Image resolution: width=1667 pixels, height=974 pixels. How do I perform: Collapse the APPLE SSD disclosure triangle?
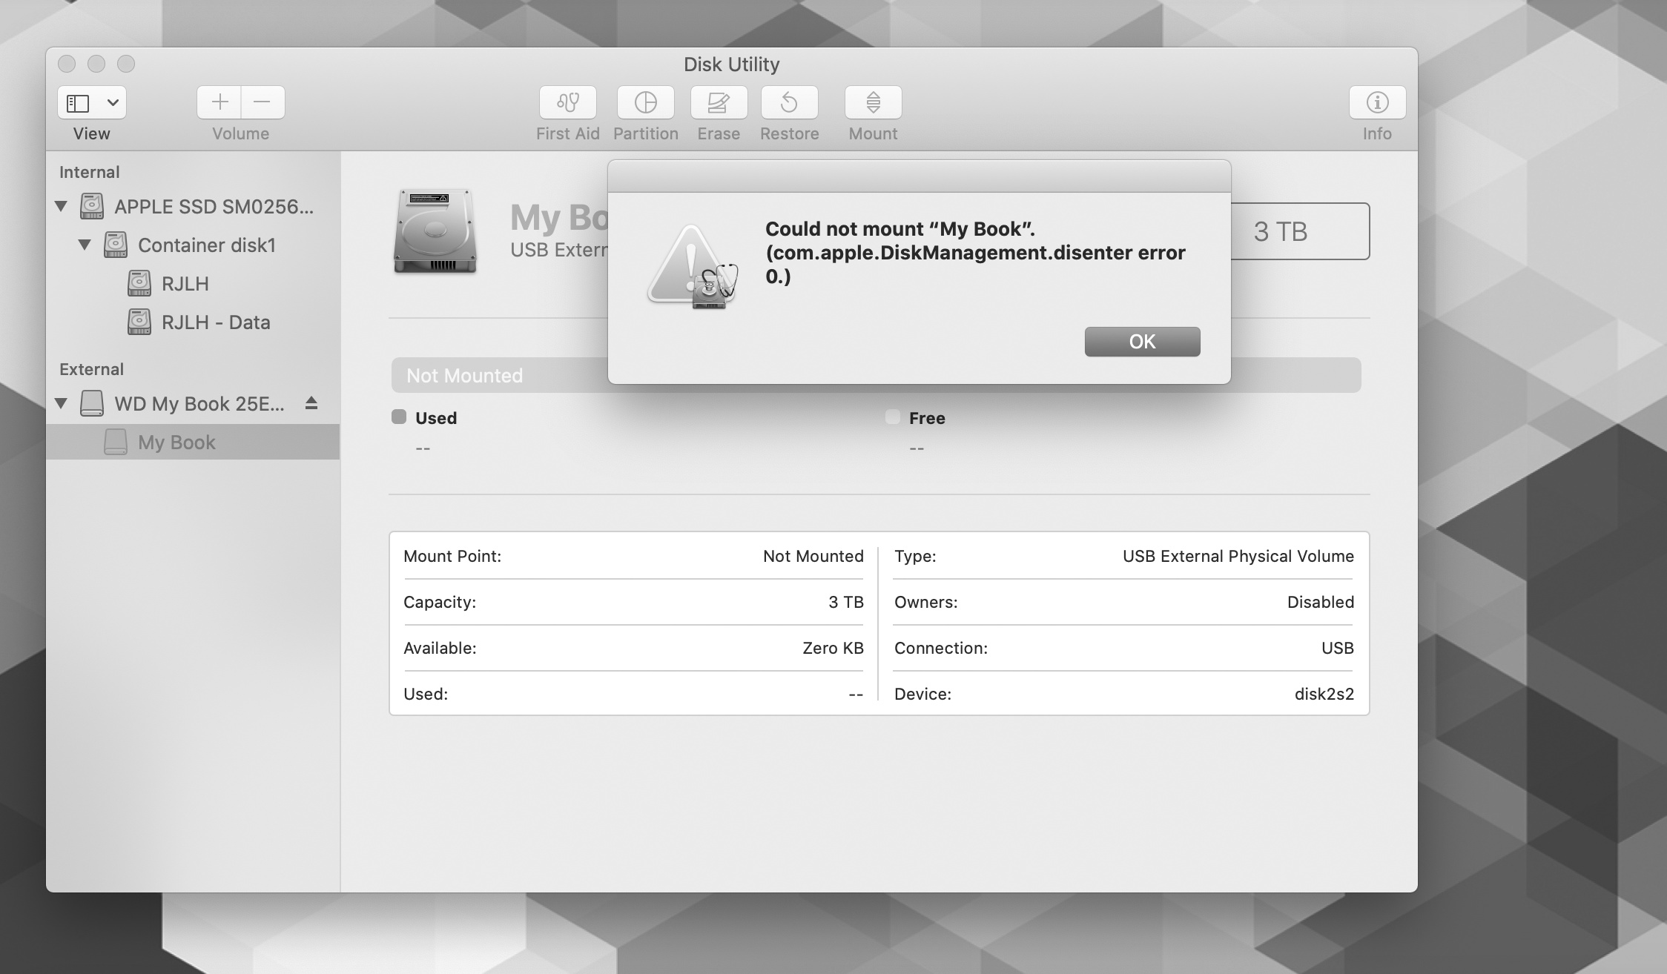tap(62, 206)
